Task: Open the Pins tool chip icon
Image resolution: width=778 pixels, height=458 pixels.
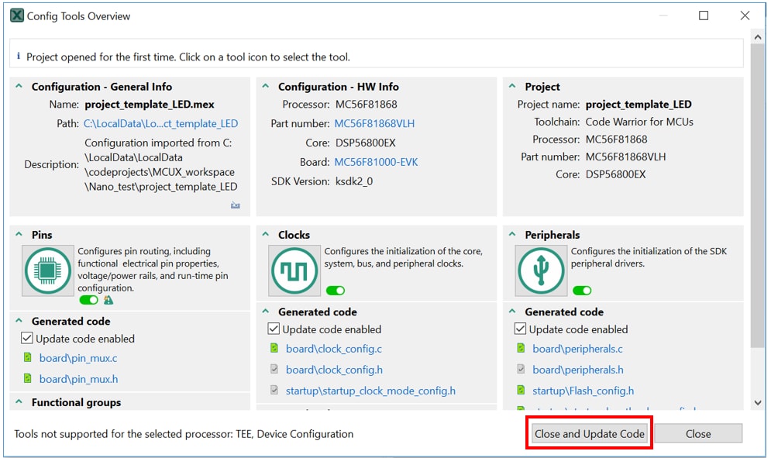Action: (x=48, y=271)
